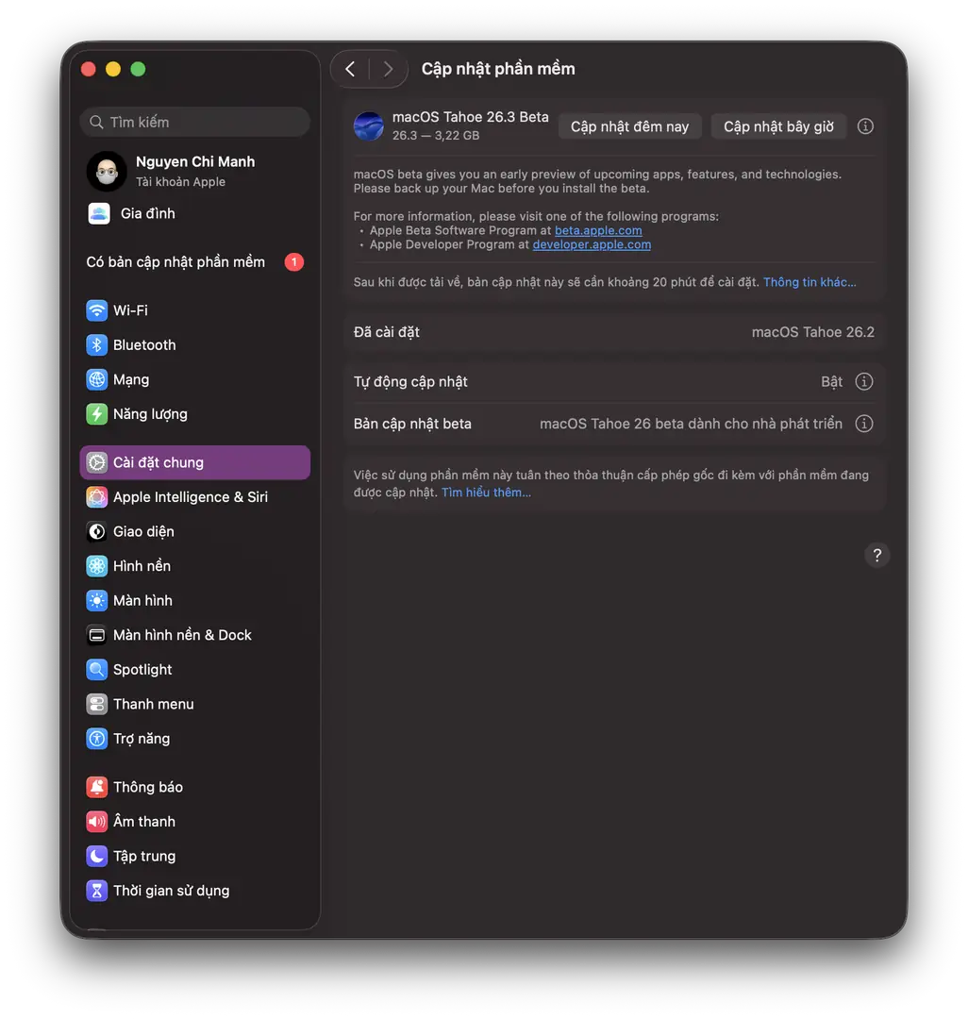Select Thời gian sử dụng label
The image size is (968, 1019).
coord(172,891)
